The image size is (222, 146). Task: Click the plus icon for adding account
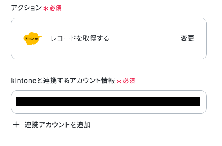pos(16,124)
